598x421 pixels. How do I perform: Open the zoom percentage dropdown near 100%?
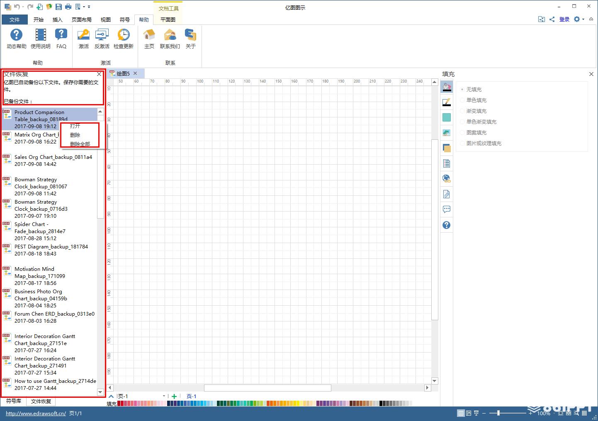553,413
